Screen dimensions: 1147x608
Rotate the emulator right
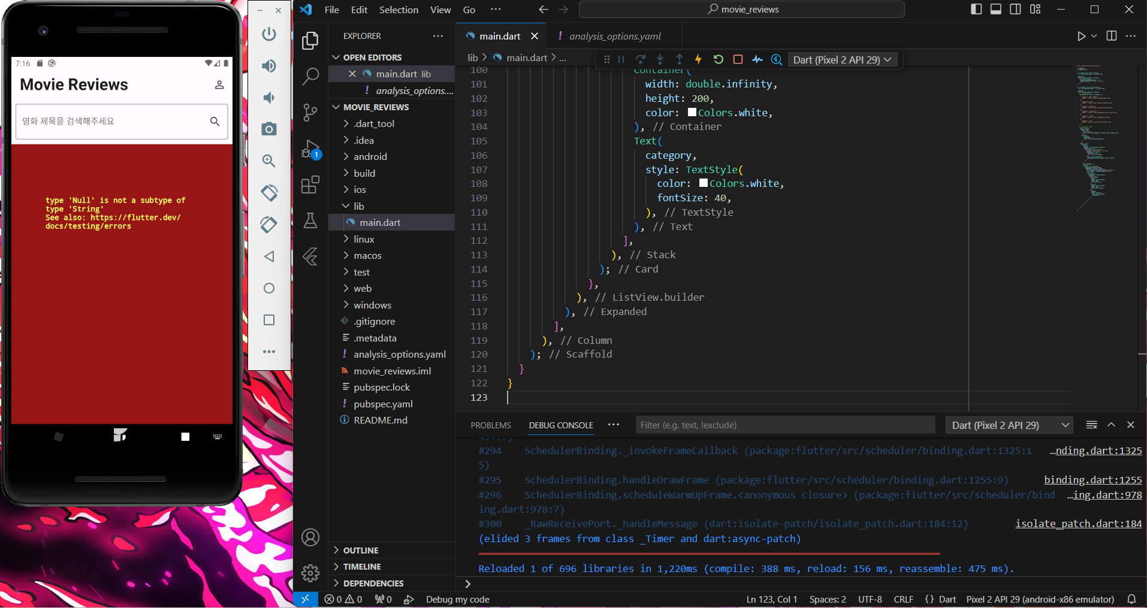269,225
